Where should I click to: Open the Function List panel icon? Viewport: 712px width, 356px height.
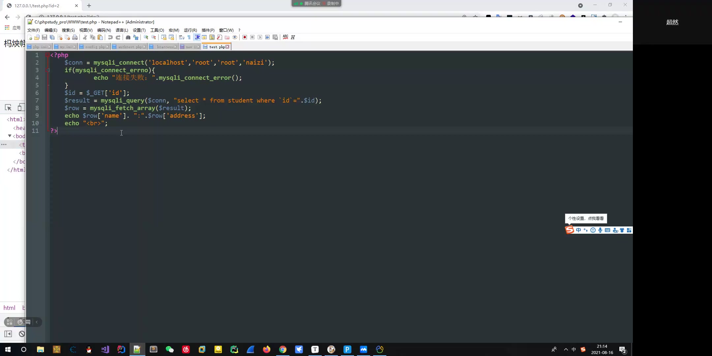(x=220, y=37)
